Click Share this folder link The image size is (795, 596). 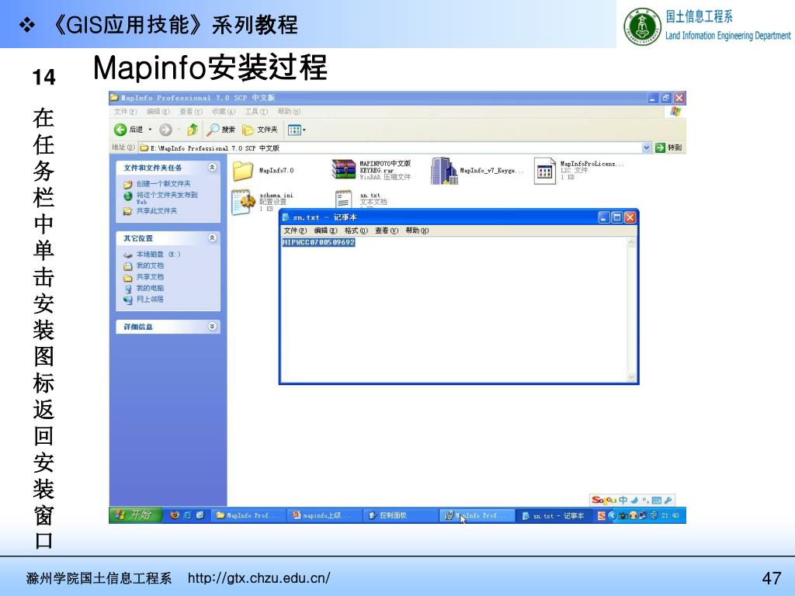pos(157,211)
